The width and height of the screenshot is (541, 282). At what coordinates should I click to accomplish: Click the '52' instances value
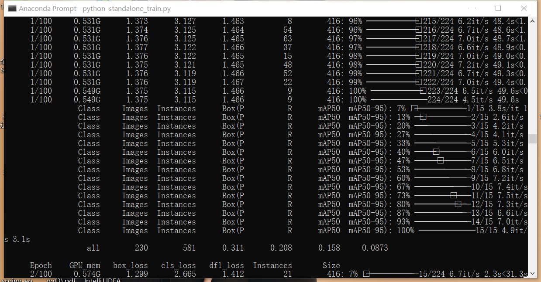[x=288, y=74]
